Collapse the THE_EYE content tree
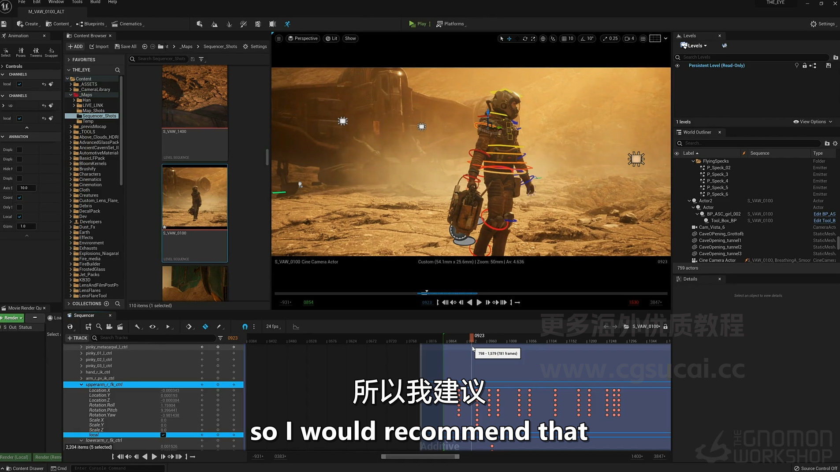Screen dimensions: 840x472 (x=68, y=70)
